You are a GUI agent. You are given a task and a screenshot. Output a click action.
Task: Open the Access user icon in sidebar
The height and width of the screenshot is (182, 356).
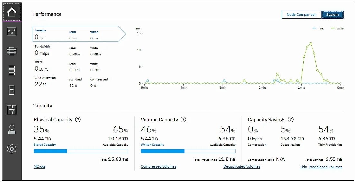[x=12, y=129]
